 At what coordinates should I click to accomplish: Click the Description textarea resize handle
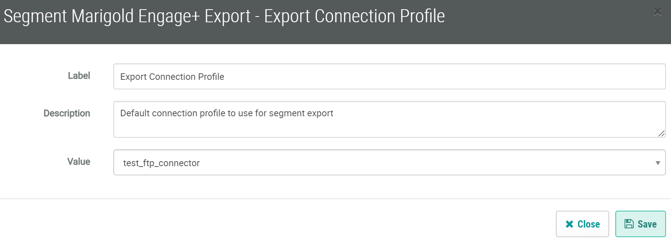(661, 134)
